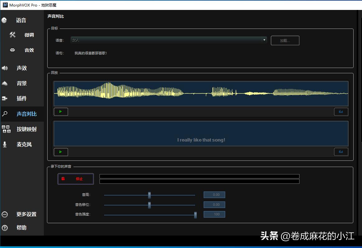Viewport: 362px width, 248px height.
Task: Open the 按键映射 key mapping icon
Action: click(x=6, y=129)
